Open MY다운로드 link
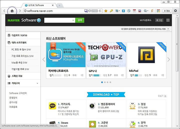This screenshot has height=129, width=180. 145,20
